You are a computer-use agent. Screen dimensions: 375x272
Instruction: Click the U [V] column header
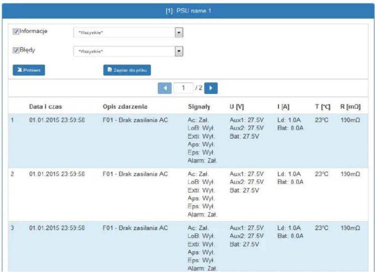(x=237, y=107)
